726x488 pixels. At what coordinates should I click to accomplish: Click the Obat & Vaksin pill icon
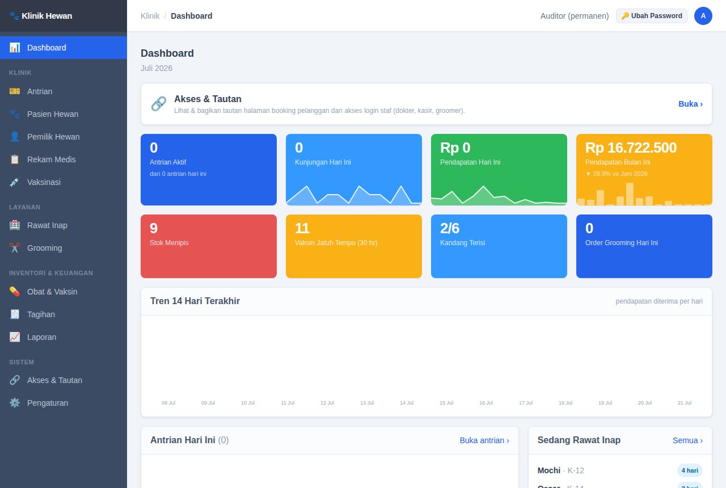click(x=15, y=292)
